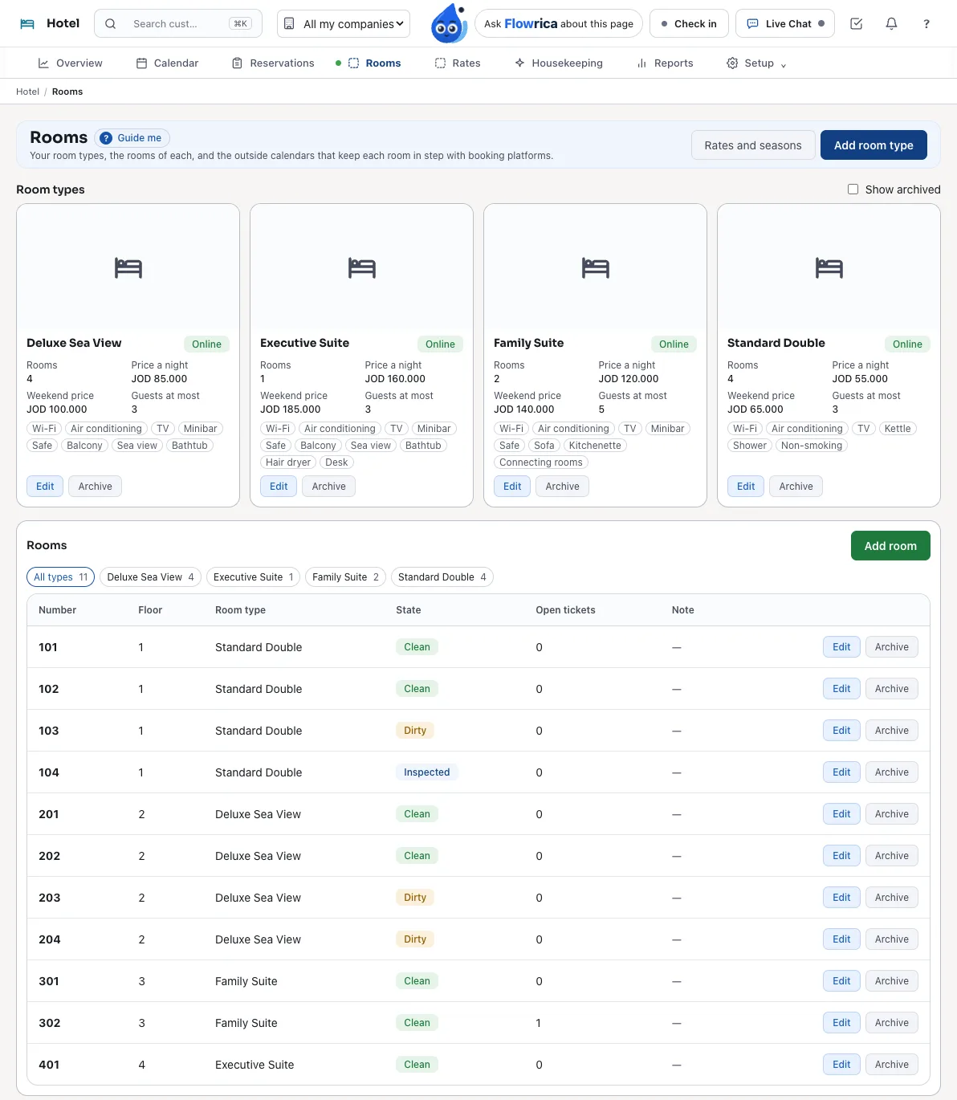
Task: Click the Housekeeping sparkle icon
Action: 519,63
